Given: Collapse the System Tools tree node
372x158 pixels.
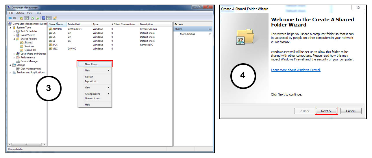Looking at the screenshot, I should tap(10, 28).
